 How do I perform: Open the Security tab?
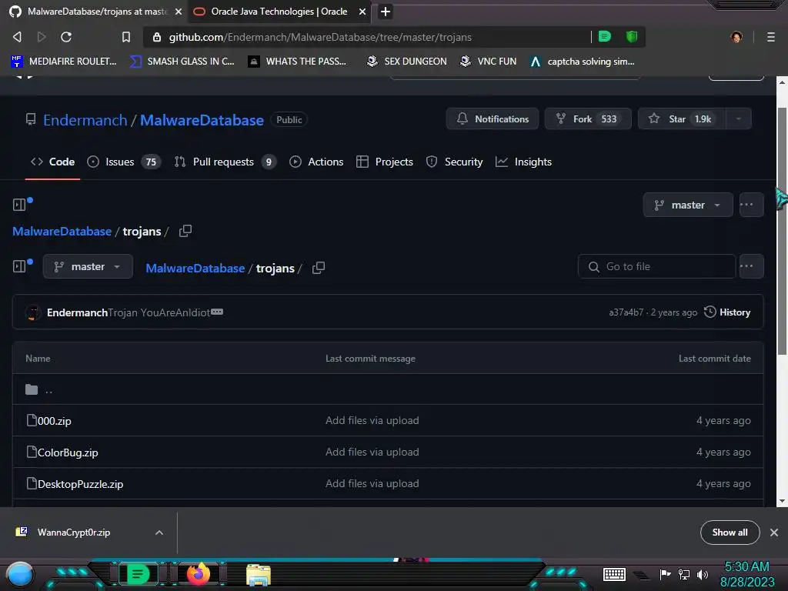[x=454, y=162]
